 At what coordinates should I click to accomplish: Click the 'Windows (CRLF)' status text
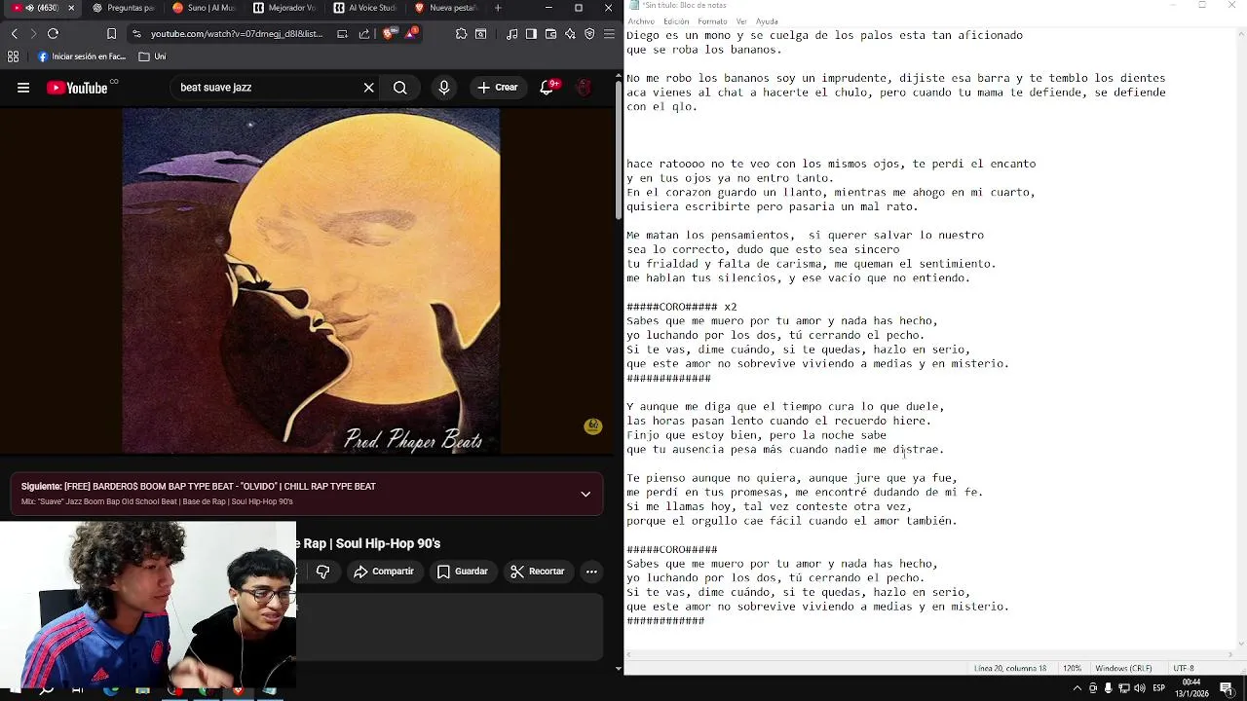(x=1123, y=669)
